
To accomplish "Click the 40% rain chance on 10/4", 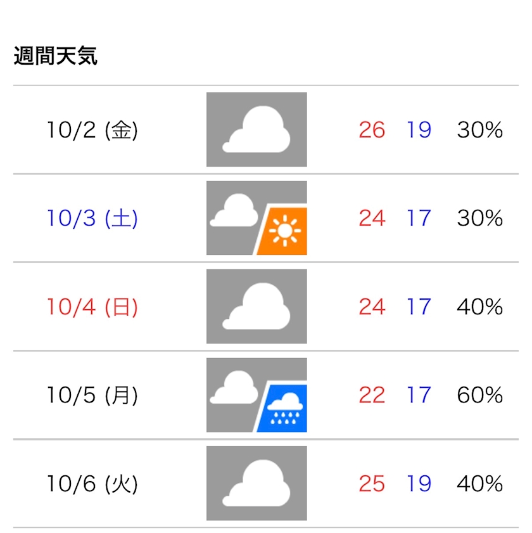I will pos(479,307).
